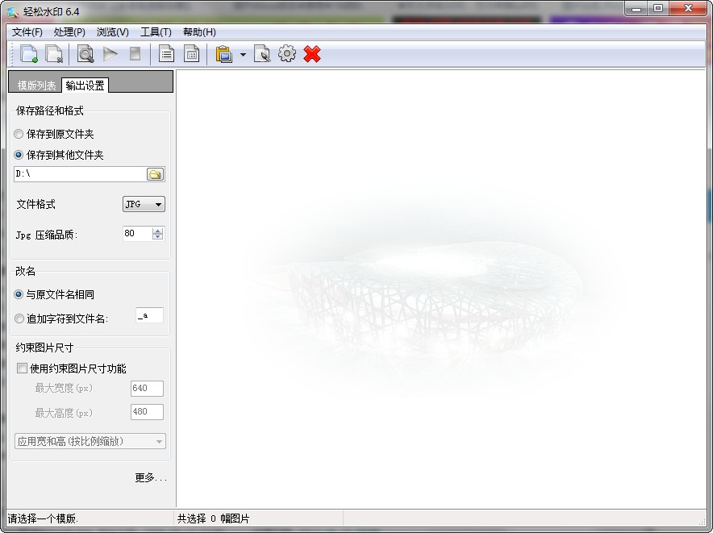Screen dimensions: 713x533
Task: Switch to thumbnail view icon
Action: [x=192, y=54]
